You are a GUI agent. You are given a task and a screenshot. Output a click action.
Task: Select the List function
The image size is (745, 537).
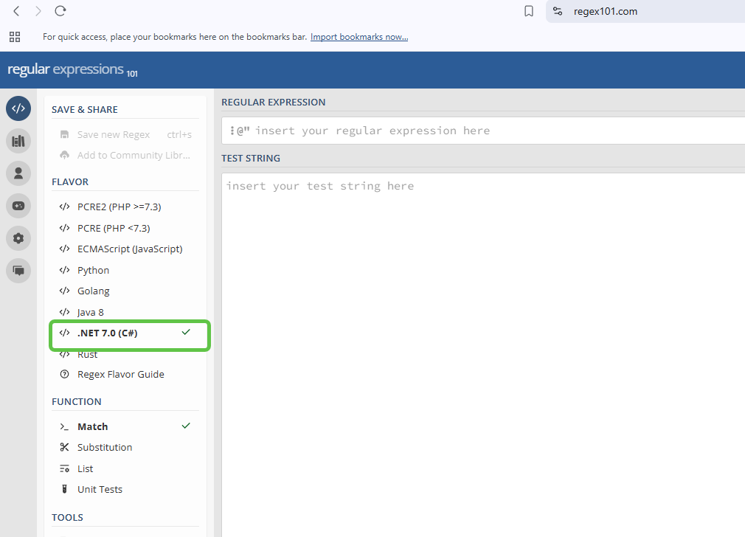point(85,469)
